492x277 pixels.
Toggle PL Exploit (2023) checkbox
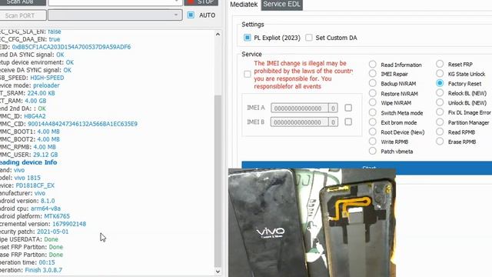coord(248,38)
